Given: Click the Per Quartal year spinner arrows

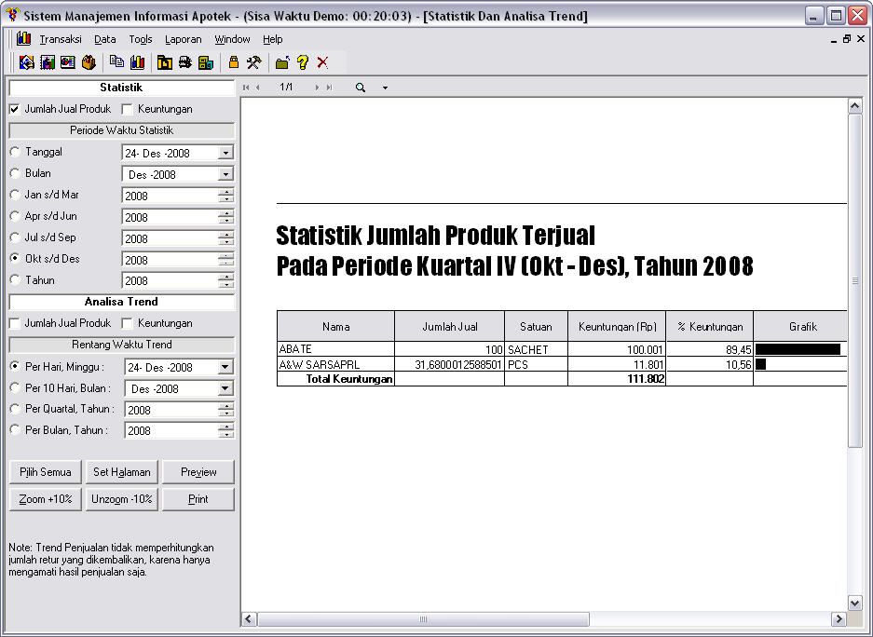Looking at the screenshot, I should pos(226,410).
